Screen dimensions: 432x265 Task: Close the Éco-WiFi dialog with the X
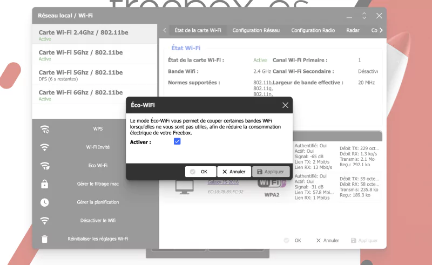(x=285, y=105)
